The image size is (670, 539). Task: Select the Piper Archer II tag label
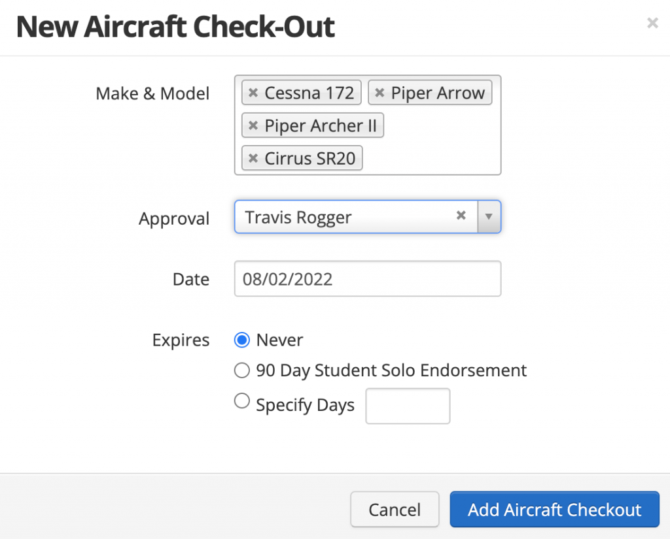(x=321, y=125)
